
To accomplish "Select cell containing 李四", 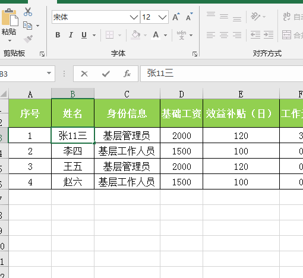I will (72, 151).
